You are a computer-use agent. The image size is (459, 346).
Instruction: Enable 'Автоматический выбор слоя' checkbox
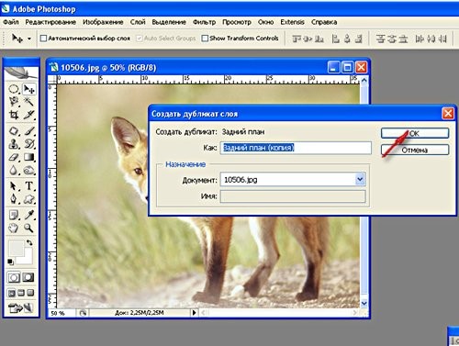click(x=43, y=39)
